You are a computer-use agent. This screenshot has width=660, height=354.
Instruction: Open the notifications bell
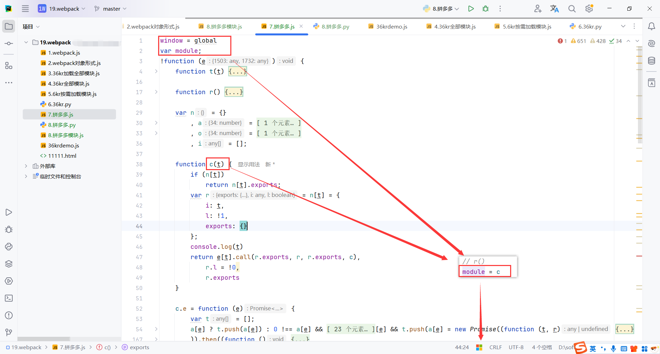coord(651,26)
